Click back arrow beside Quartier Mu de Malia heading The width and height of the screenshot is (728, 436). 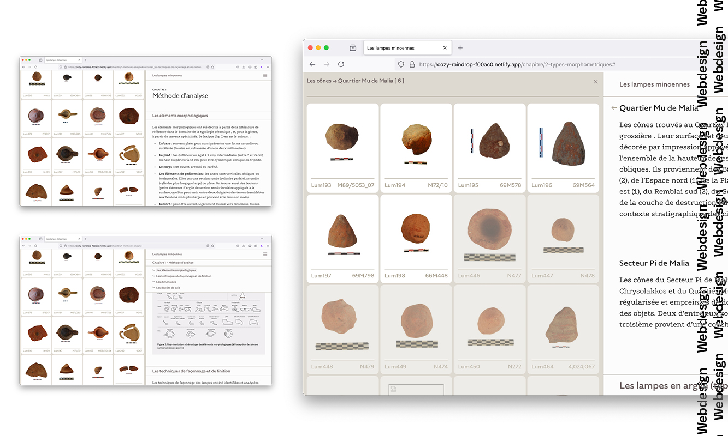pos(614,108)
